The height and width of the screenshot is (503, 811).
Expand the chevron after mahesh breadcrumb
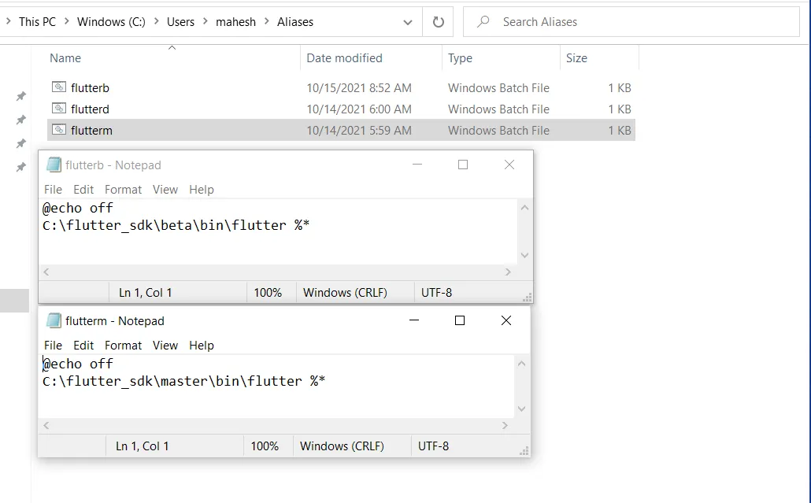267,22
